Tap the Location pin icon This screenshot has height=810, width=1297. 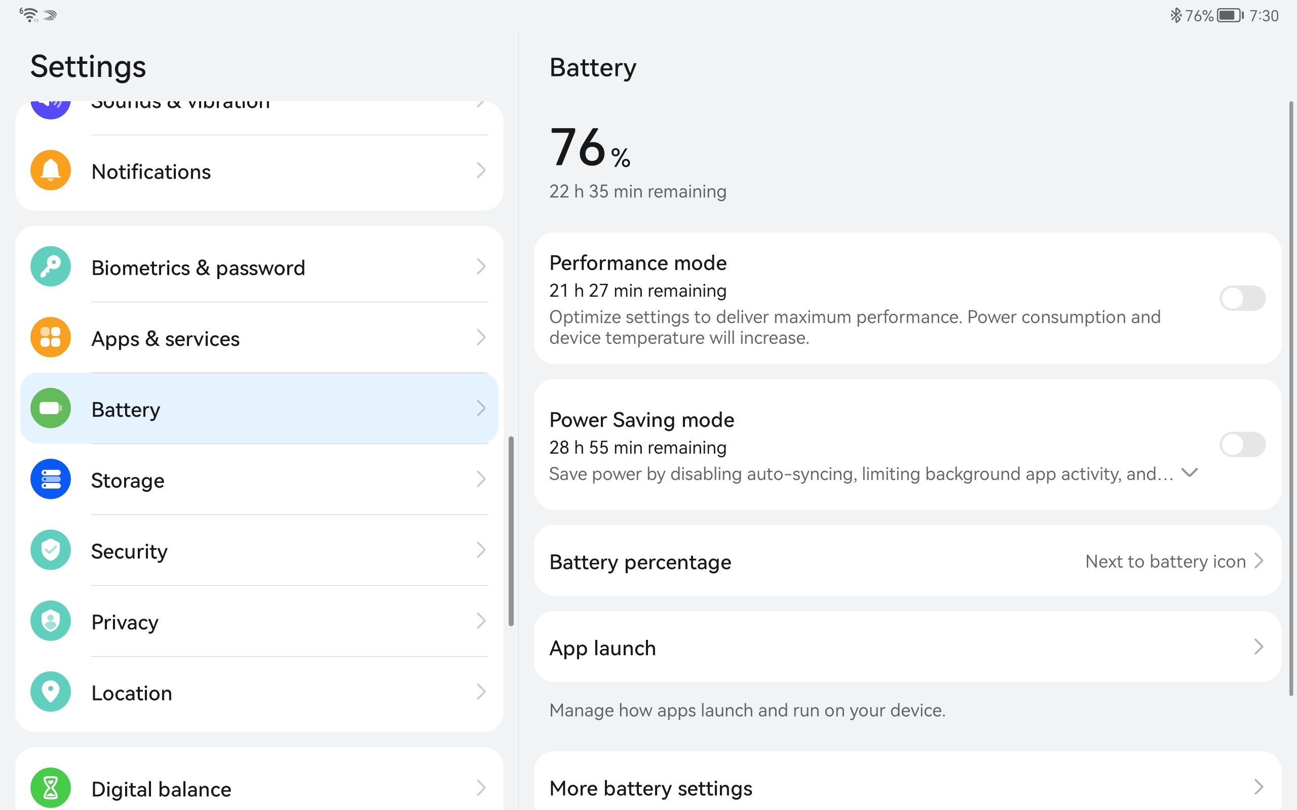pyautogui.click(x=50, y=692)
